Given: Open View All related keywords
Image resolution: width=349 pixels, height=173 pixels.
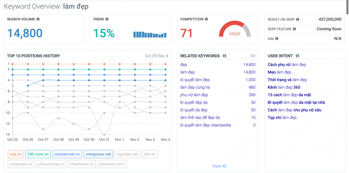Looking at the screenshot, I should [219, 166].
